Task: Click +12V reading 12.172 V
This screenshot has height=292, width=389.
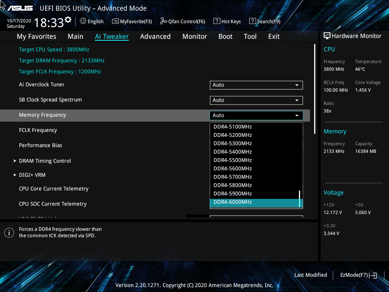Action: coord(332,213)
